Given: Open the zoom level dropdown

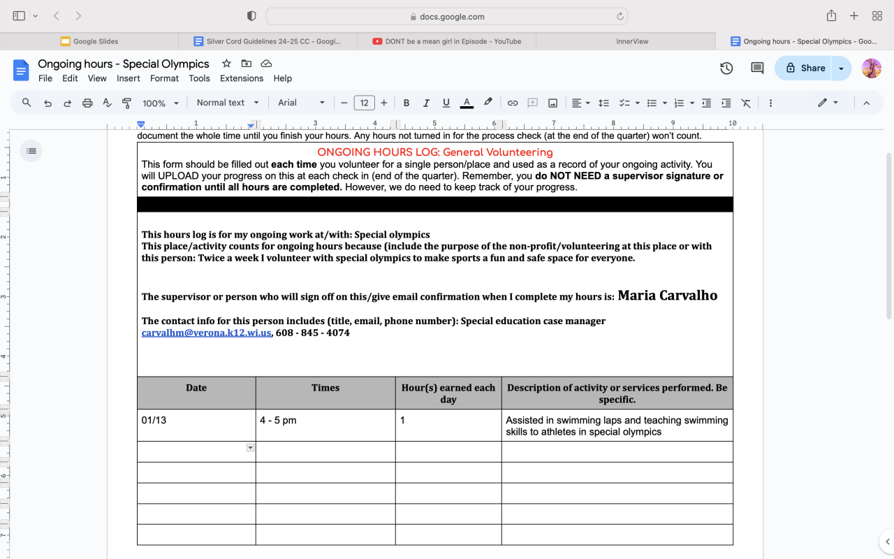Looking at the screenshot, I should click(x=161, y=103).
